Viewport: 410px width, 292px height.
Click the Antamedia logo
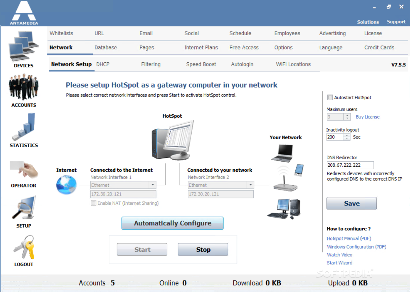point(24,13)
